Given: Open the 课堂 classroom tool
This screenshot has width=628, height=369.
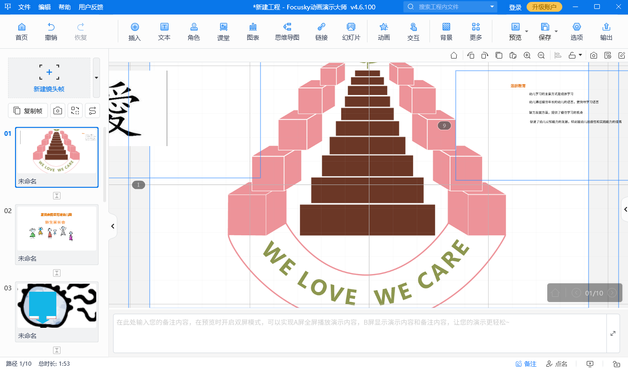Looking at the screenshot, I should click(x=223, y=31).
